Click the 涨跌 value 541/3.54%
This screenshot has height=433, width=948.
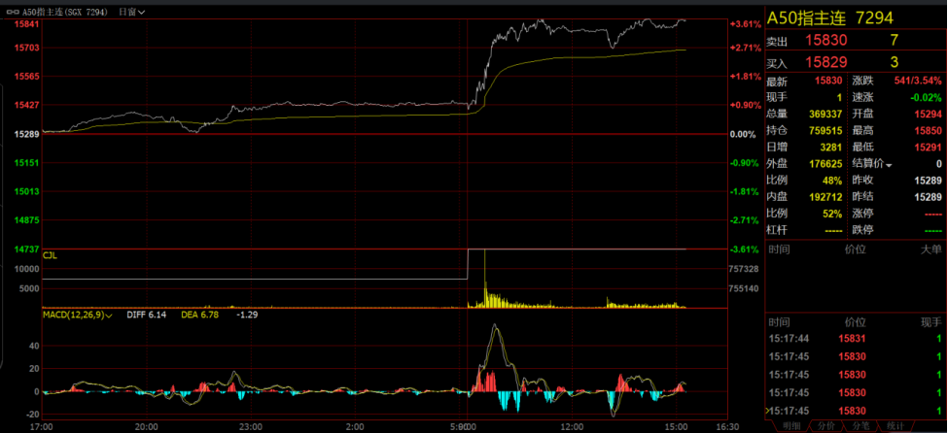click(917, 81)
